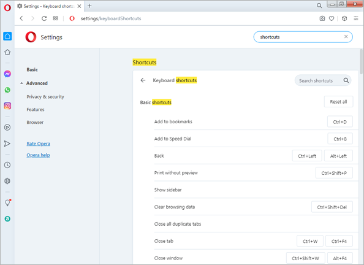The image size is (364, 265).
Task: Launch Instagram from the sidebar
Action: (x=7, y=106)
